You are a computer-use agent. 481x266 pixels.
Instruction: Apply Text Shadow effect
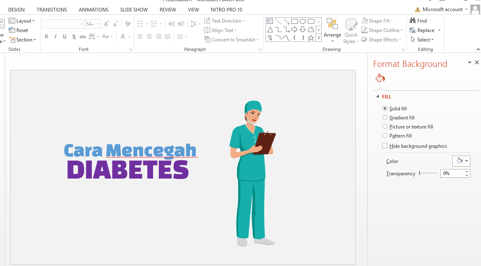73,37
